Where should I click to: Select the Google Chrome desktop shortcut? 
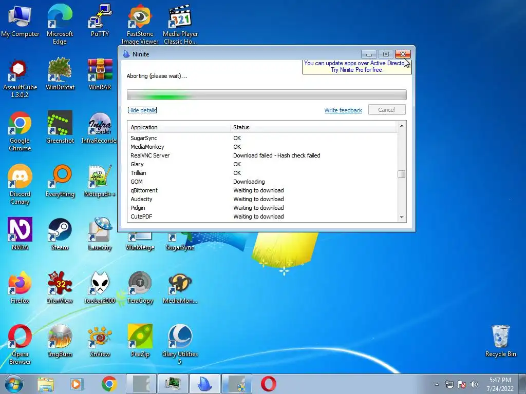click(20, 131)
